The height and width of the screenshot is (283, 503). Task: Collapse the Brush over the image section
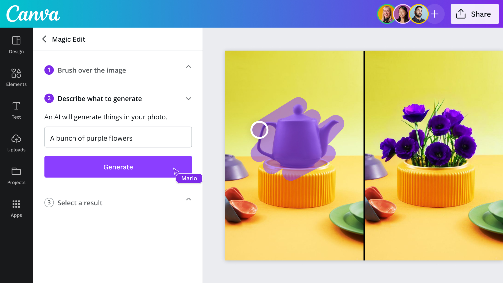click(188, 66)
